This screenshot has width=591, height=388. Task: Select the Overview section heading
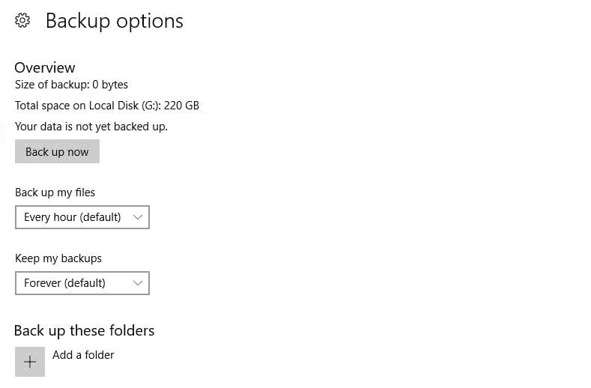[45, 67]
